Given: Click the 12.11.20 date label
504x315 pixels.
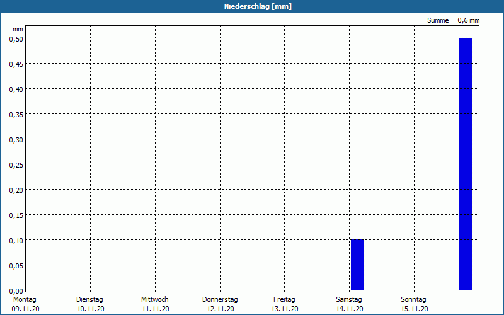Looking at the screenshot, I should pos(220,309).
